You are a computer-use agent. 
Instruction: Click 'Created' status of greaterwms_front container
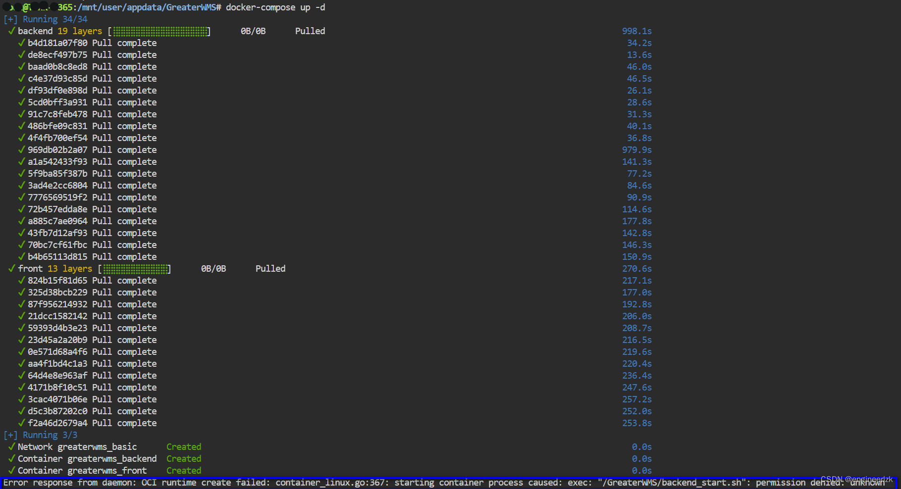[184, 471]
